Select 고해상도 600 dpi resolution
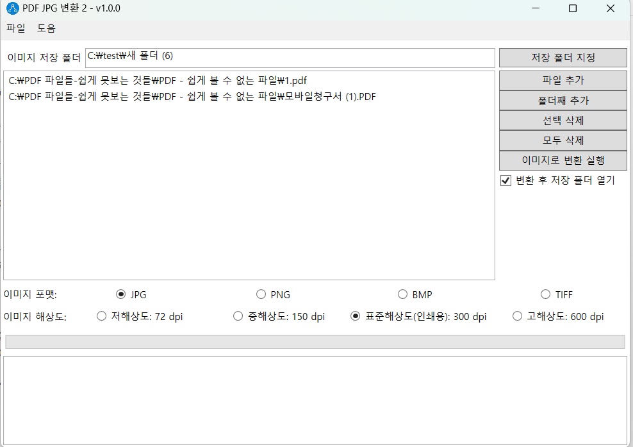The height and width of the screenshot is (447, 633). pos(516,316)
